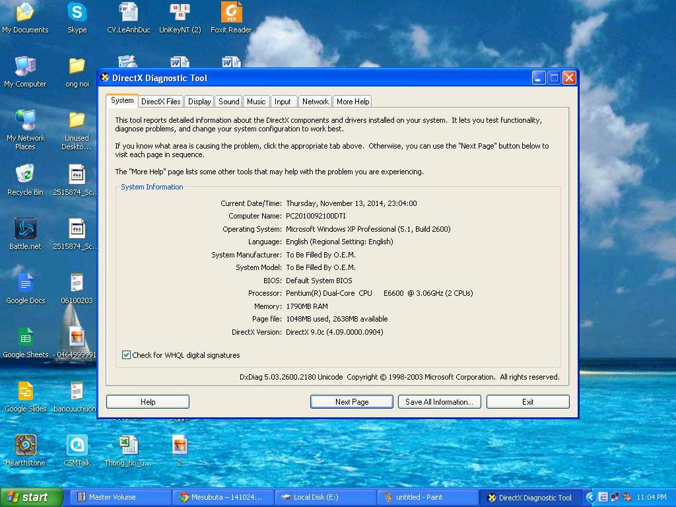This screenshot has width=676, height=507.
Task: Open the Skype desktop icon
Action: pyautogui.click(x=77, y=13)
